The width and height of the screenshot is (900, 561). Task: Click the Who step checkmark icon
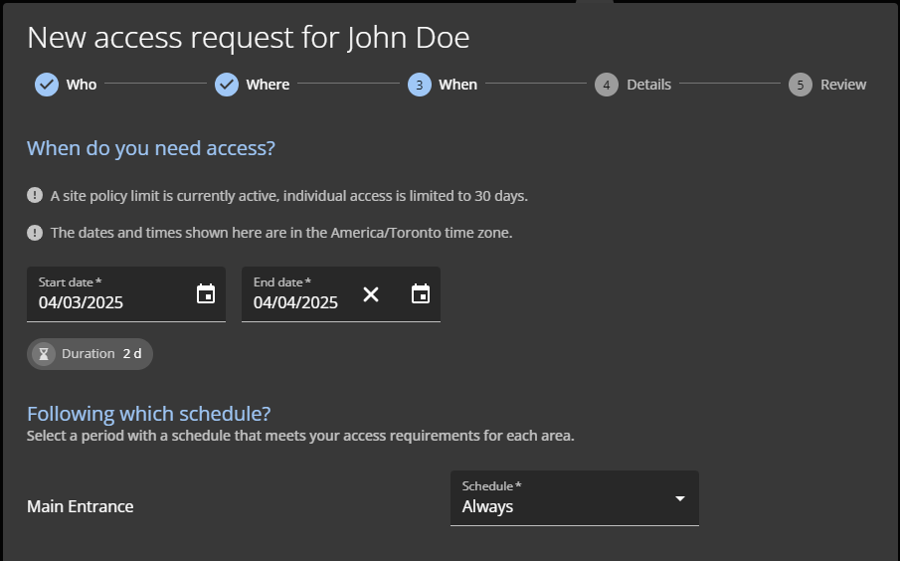pos(47,85)
